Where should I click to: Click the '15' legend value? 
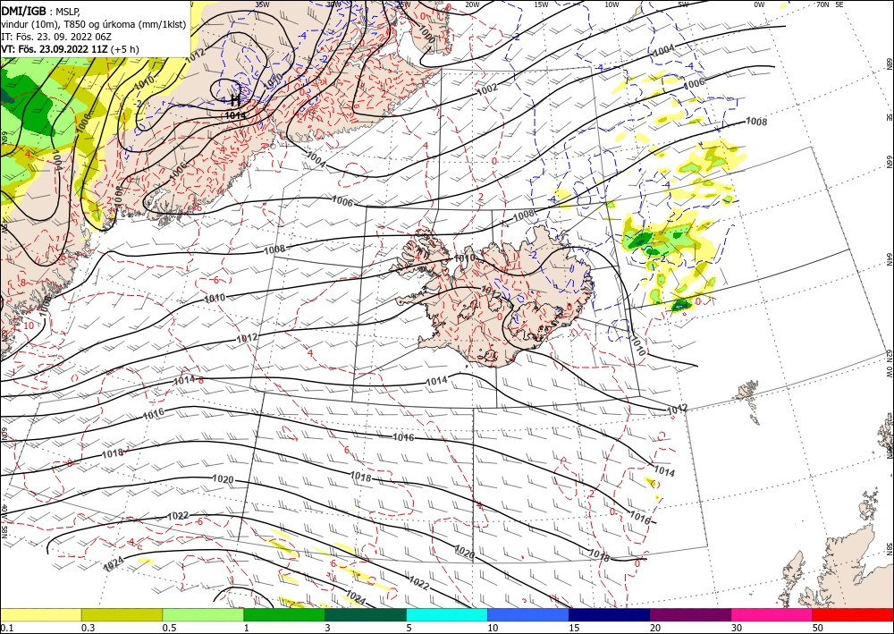click(575, 628)
